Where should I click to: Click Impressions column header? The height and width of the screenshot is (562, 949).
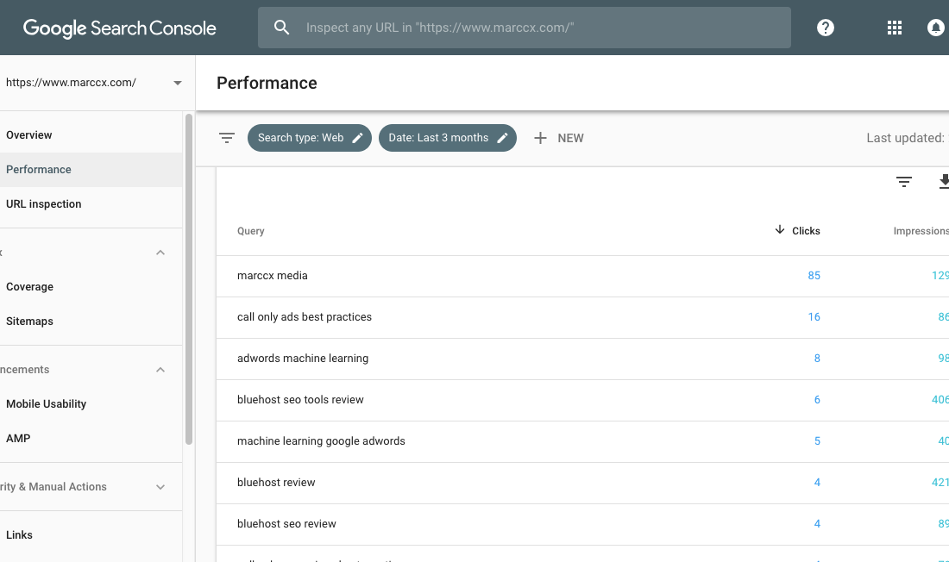tap(921, 231)
